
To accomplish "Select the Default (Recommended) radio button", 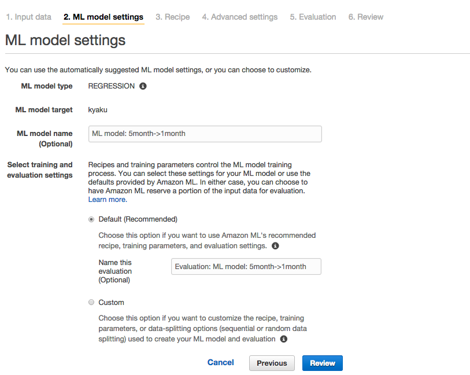I will pyautogui.click(x=91, y=219).
